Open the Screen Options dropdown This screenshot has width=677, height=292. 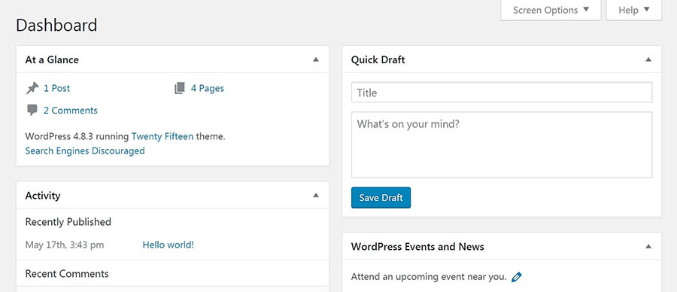click(x=551, y=10)
